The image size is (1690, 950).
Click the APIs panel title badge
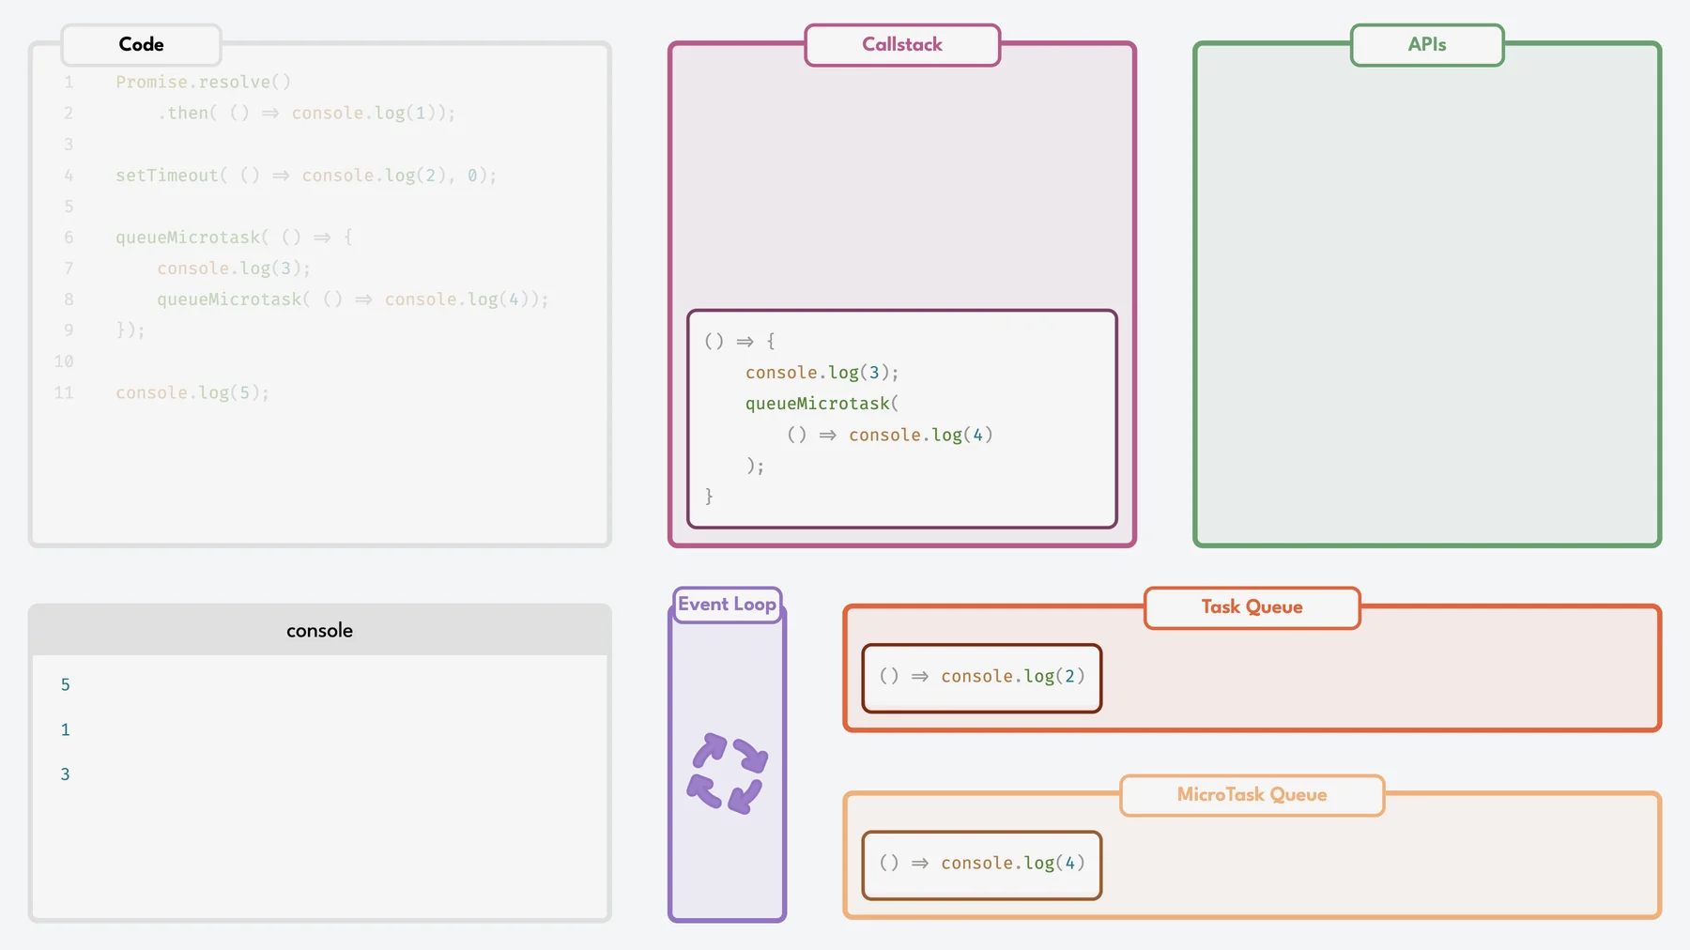[x=1425, y=44]
